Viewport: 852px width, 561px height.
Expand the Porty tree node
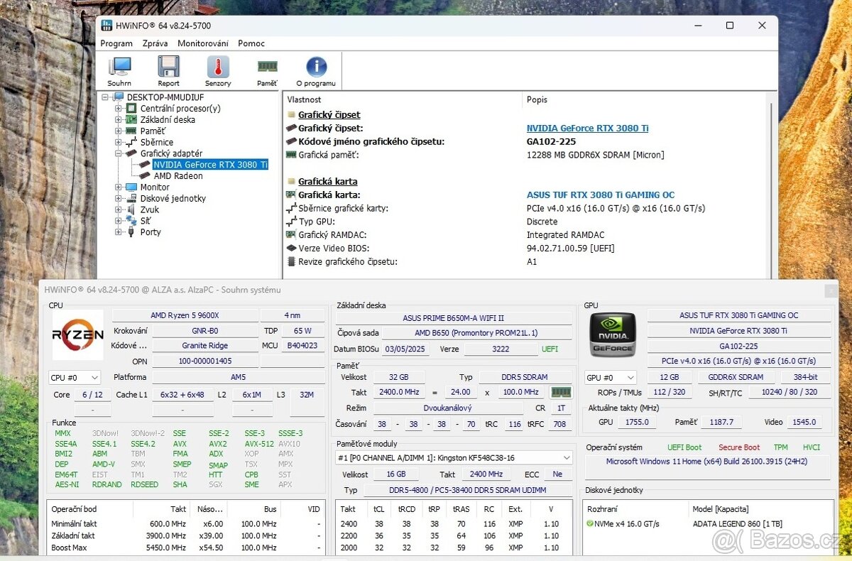(x=119, y=232)
